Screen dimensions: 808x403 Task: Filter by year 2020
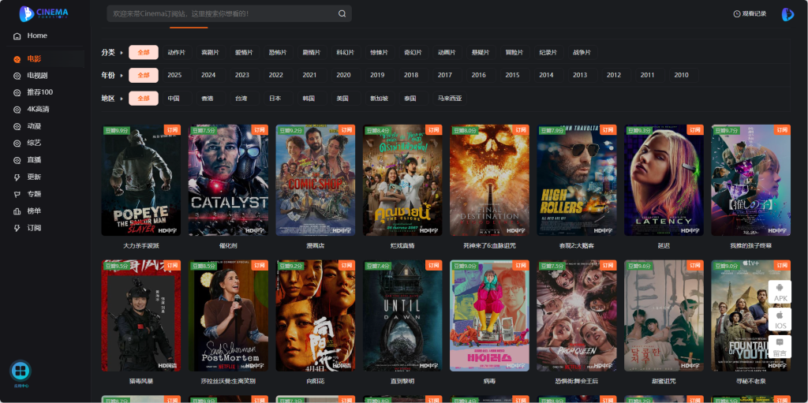point(344,75)
